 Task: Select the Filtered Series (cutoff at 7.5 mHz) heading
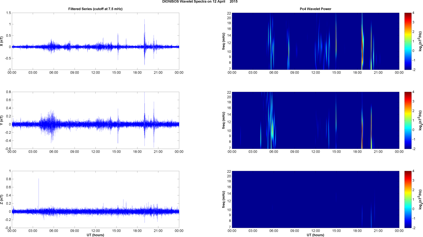tap(95, 9)
